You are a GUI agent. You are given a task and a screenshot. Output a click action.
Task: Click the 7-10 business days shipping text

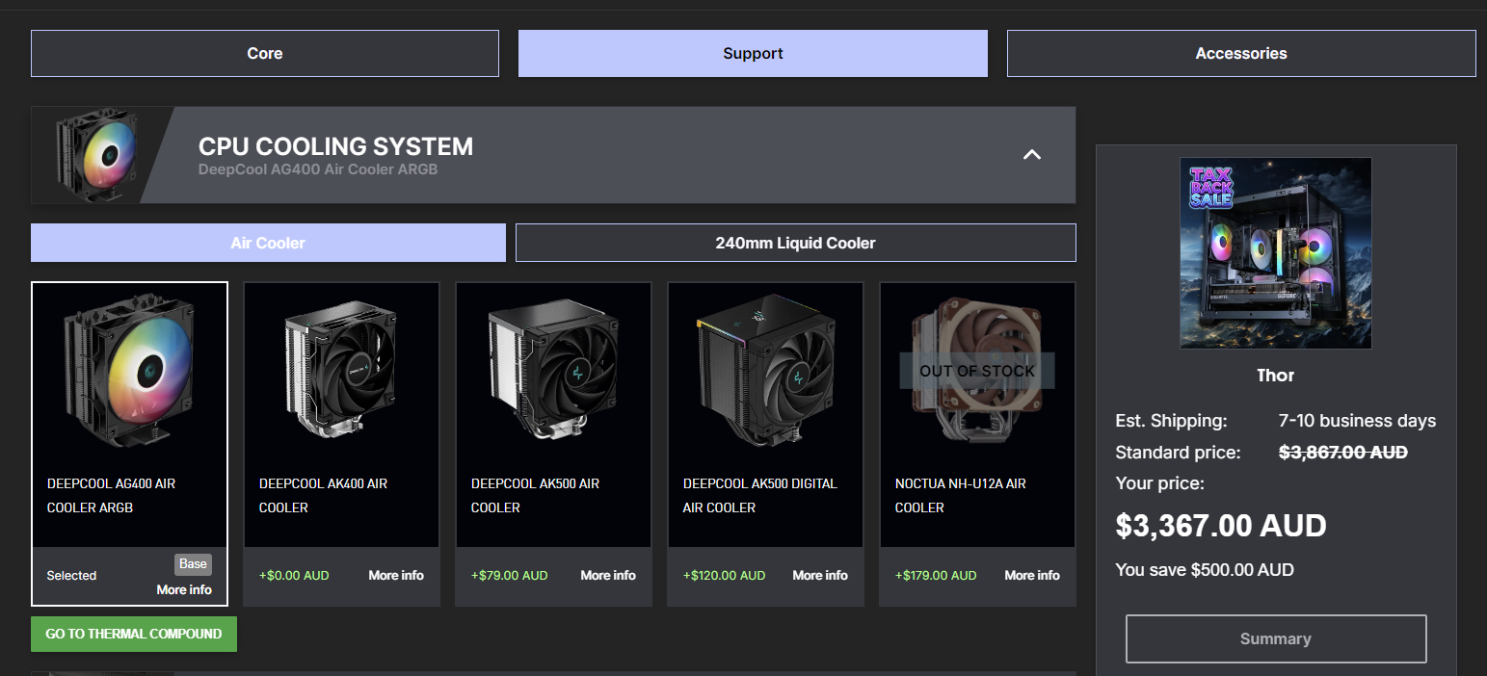pos(1358,421)
